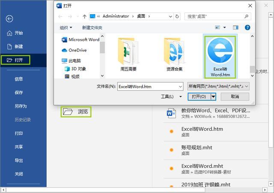Click the blue help question mark icon
The image size is (274, 193).
click(247, 27)
